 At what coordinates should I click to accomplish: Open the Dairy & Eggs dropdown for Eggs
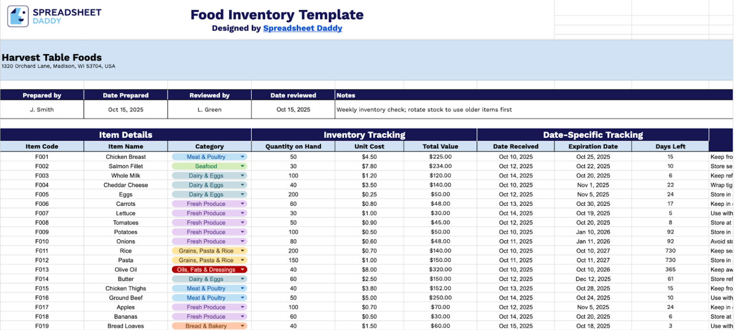(x=242, y=194)
